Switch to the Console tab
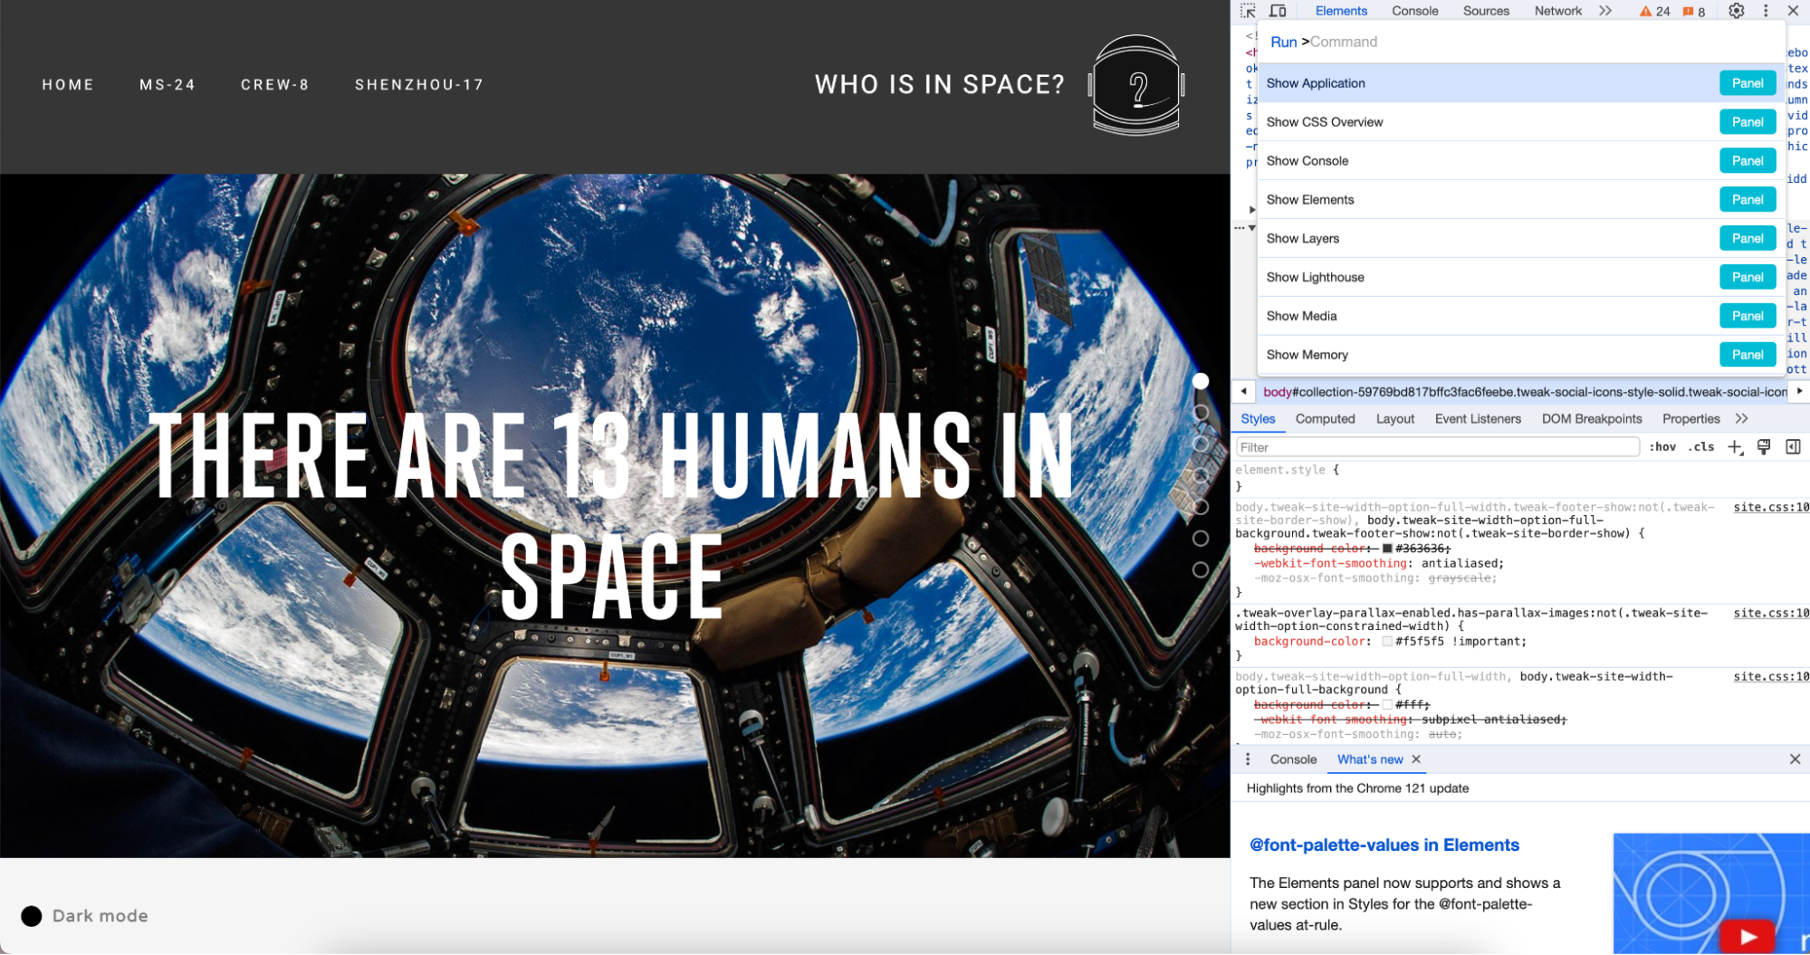 pos(1414,11)
